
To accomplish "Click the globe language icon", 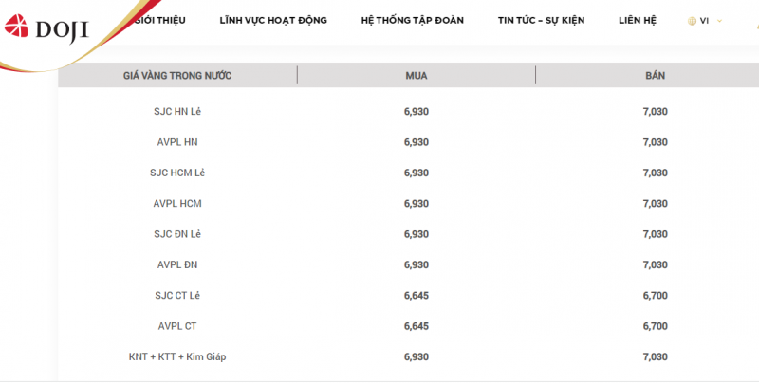I will [692, 20].
